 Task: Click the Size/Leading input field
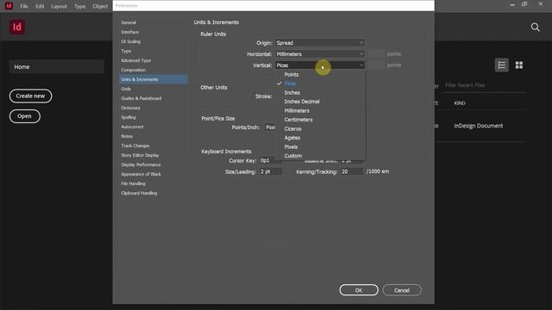point(270,172)
